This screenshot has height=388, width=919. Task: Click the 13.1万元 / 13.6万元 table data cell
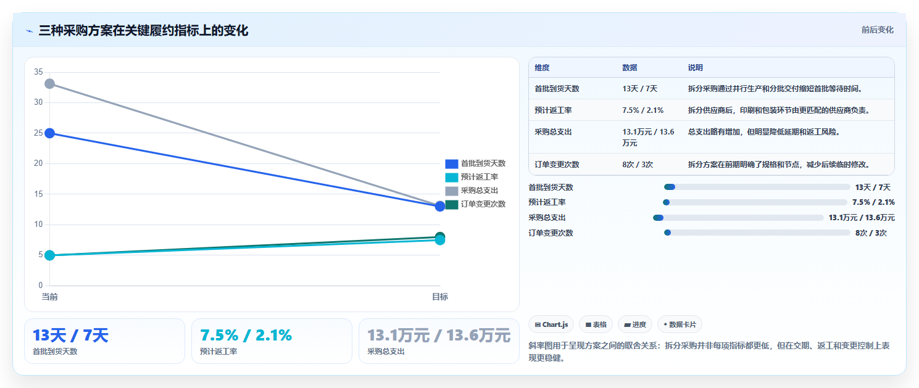pos(649,137)
